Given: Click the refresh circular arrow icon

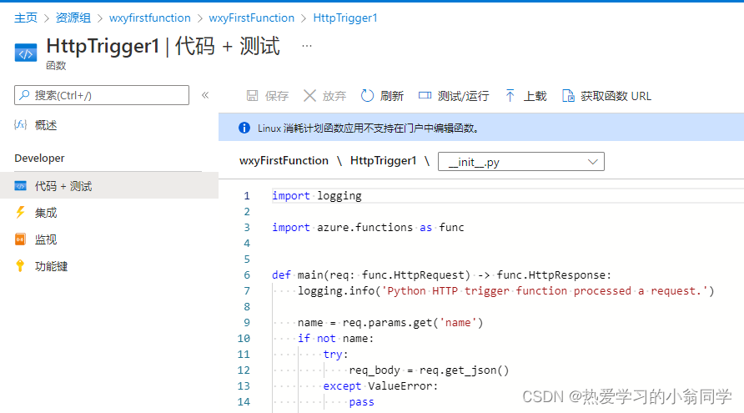Looking at the screenshot, I should [x=367, y=96].
